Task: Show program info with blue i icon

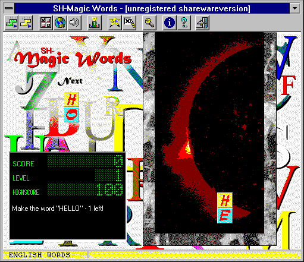Action: tap(170, 23)
